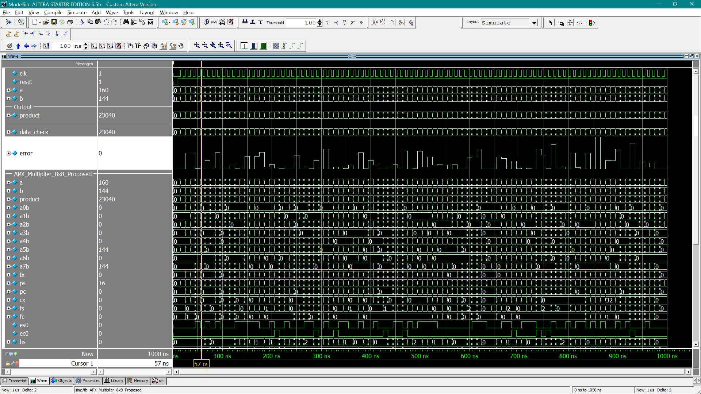
Task: Click the Zoom Full icon
Action: point(213,46)
